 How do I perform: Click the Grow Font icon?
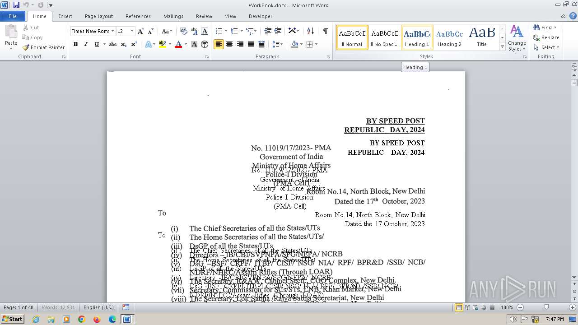click(141, 31)
